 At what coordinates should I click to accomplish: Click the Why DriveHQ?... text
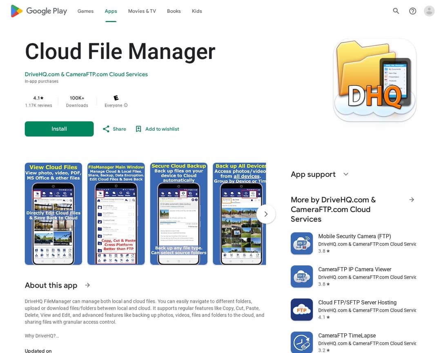[42, 336]
